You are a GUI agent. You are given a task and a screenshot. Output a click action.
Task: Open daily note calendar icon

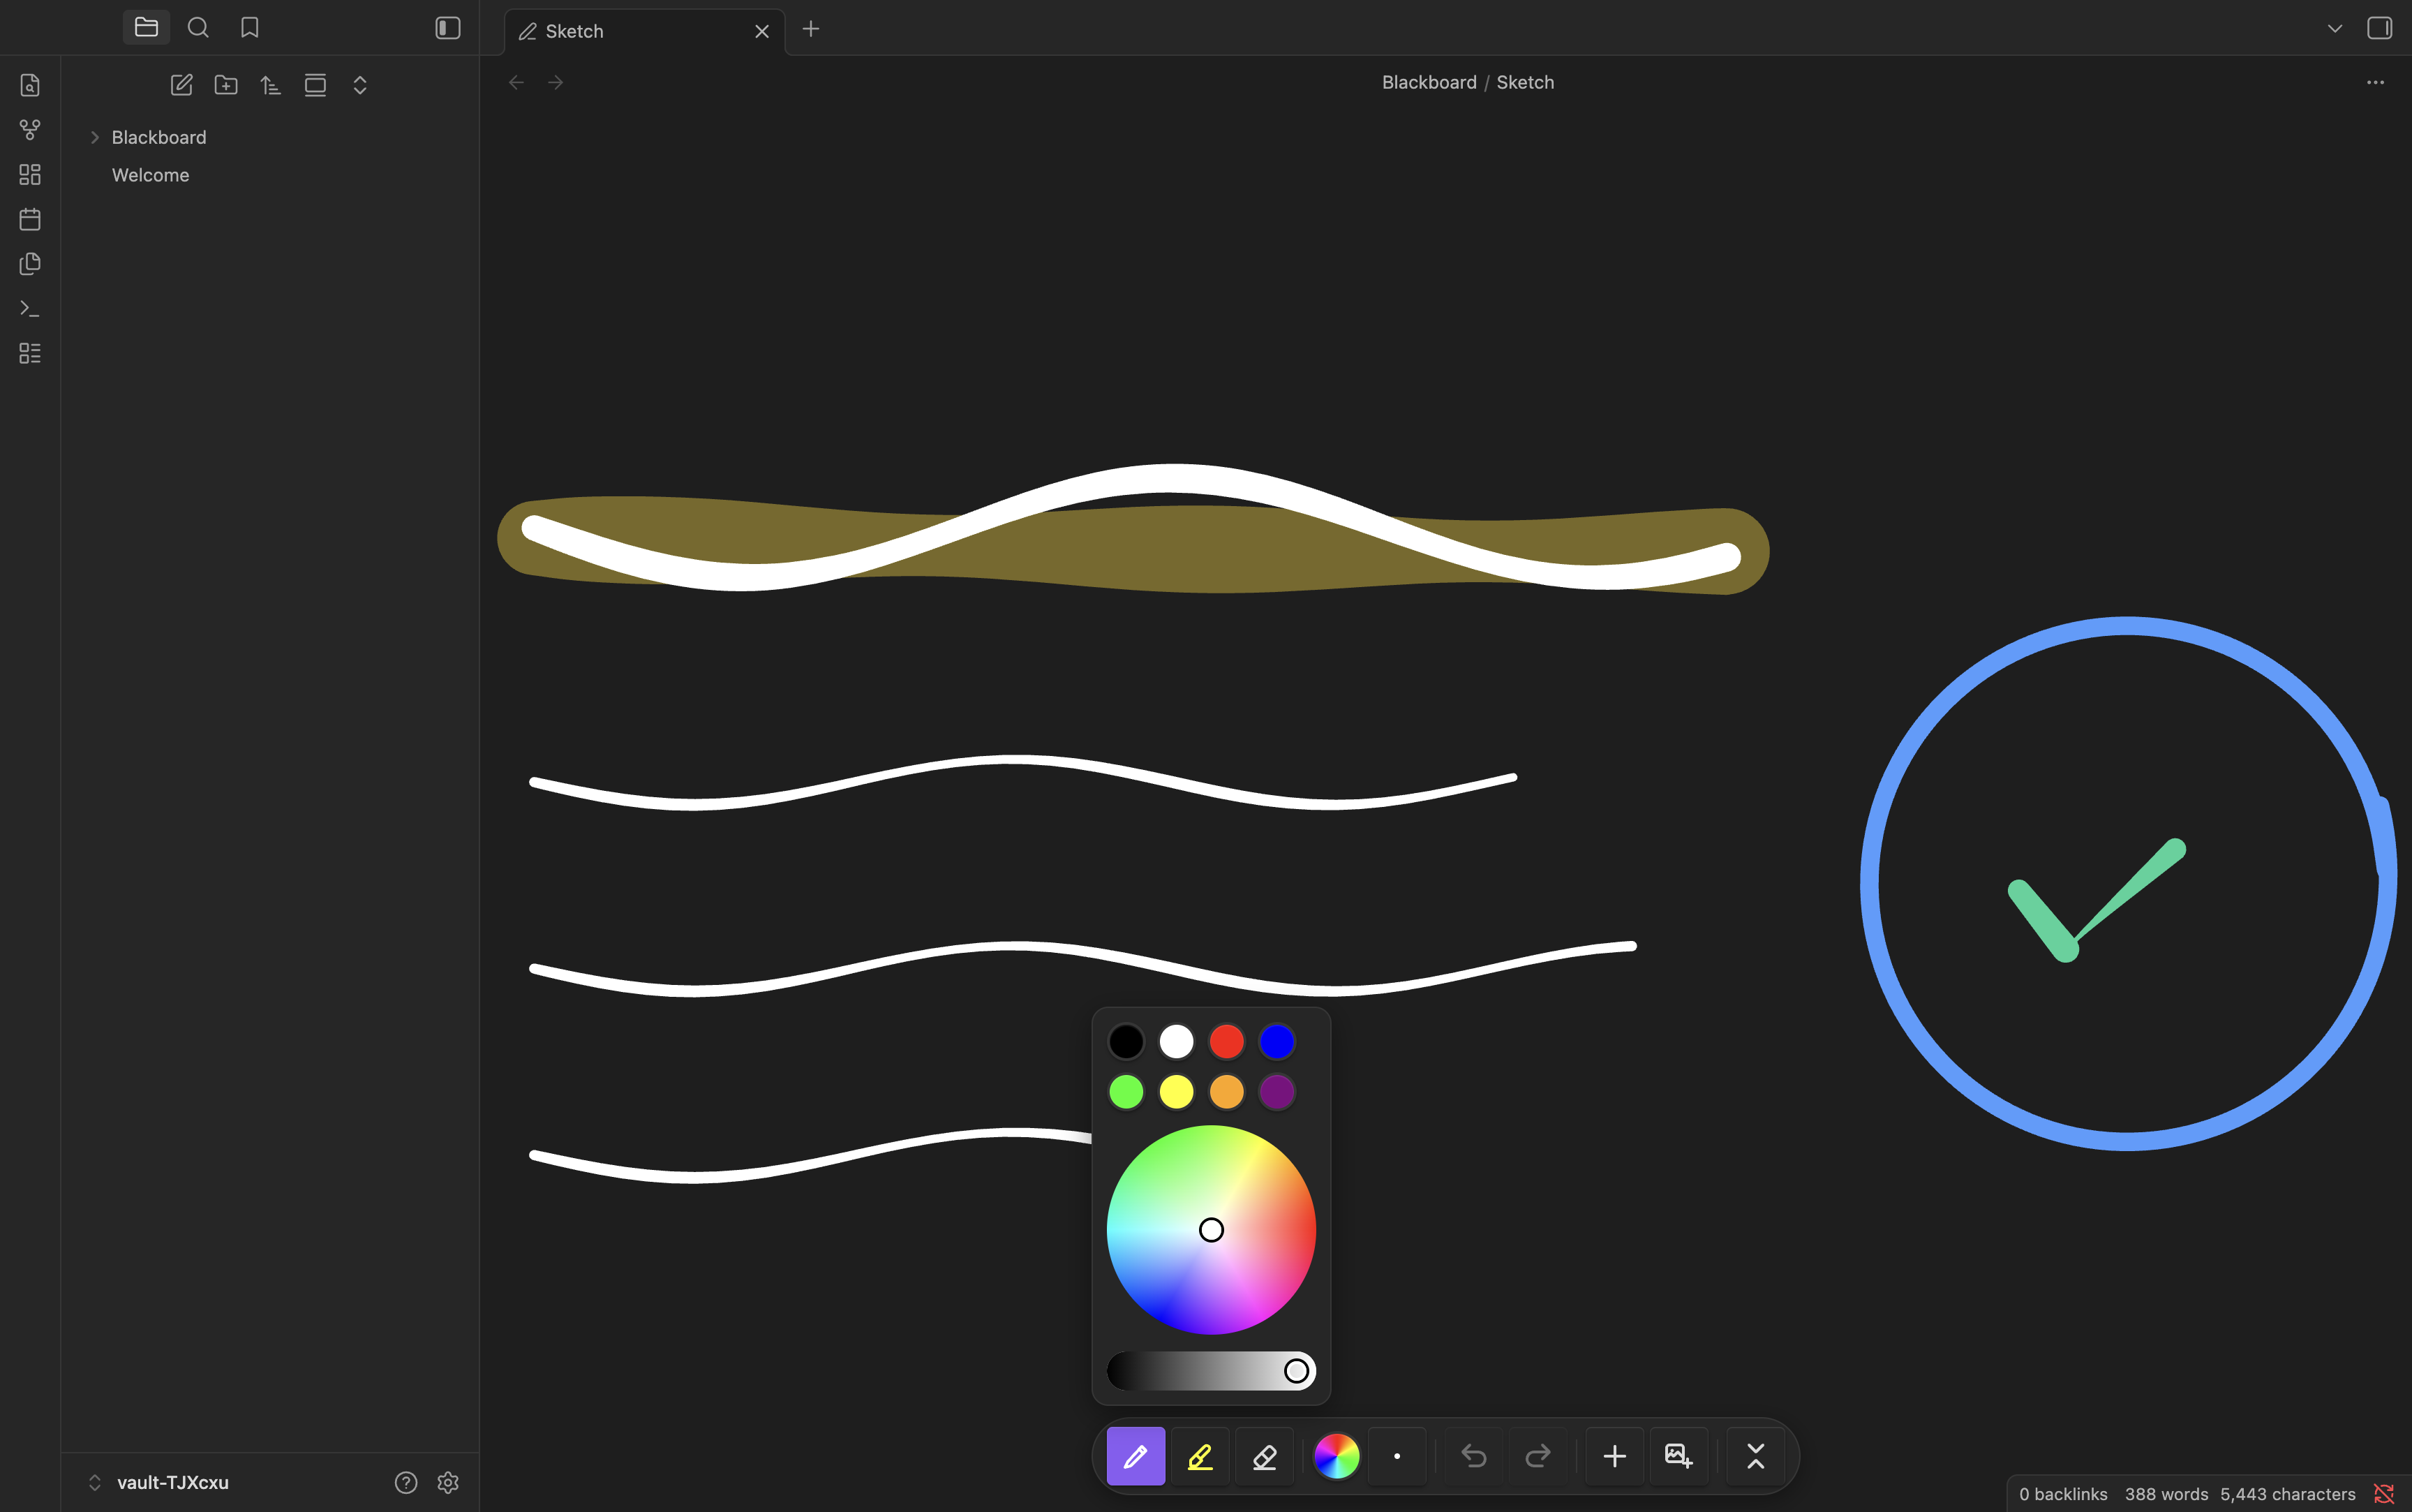pyautogui.click(x=30, y=219)
